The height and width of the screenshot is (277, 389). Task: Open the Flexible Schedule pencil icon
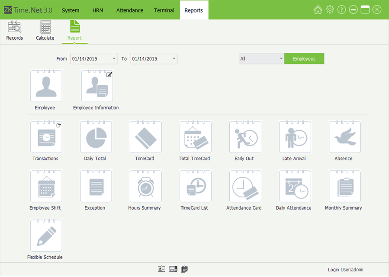click(46, 236)
